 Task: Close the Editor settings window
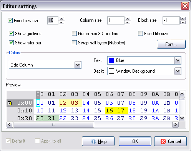185,6
